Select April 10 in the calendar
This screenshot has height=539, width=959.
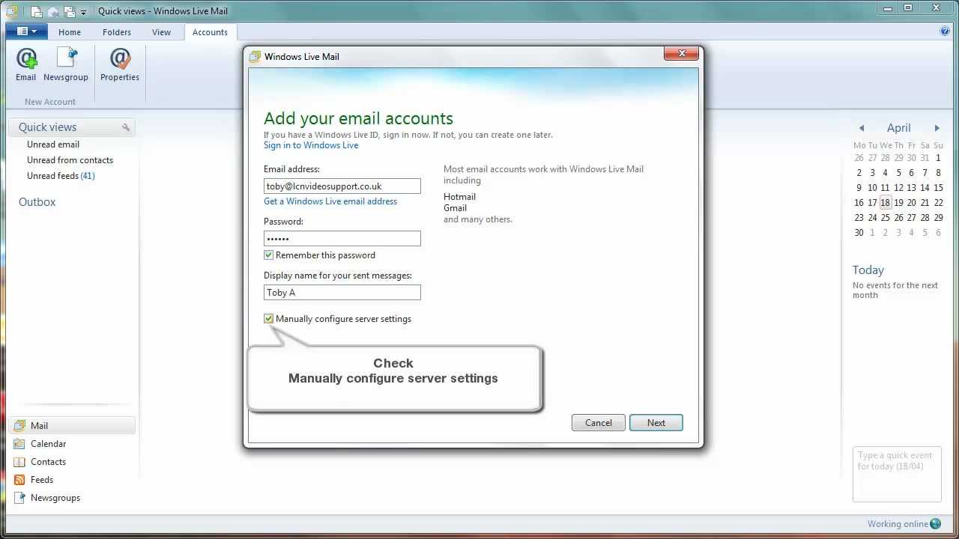coord(872,188)
